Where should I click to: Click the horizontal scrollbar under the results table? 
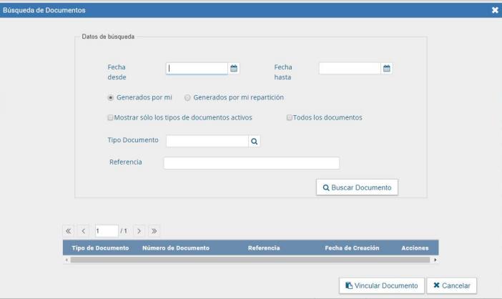[x=250, y=260]
